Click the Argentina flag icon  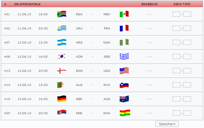point(62,42)
